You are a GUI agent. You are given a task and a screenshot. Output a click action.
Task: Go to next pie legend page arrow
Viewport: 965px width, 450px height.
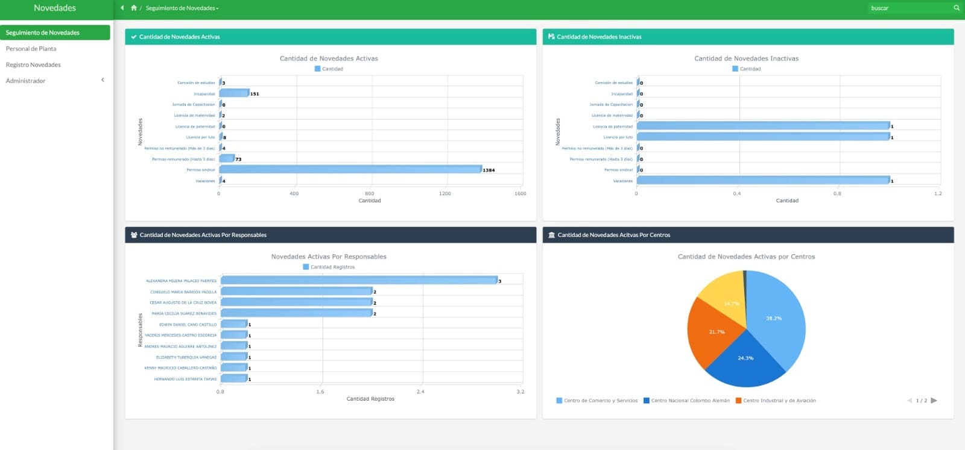point(934,401)
